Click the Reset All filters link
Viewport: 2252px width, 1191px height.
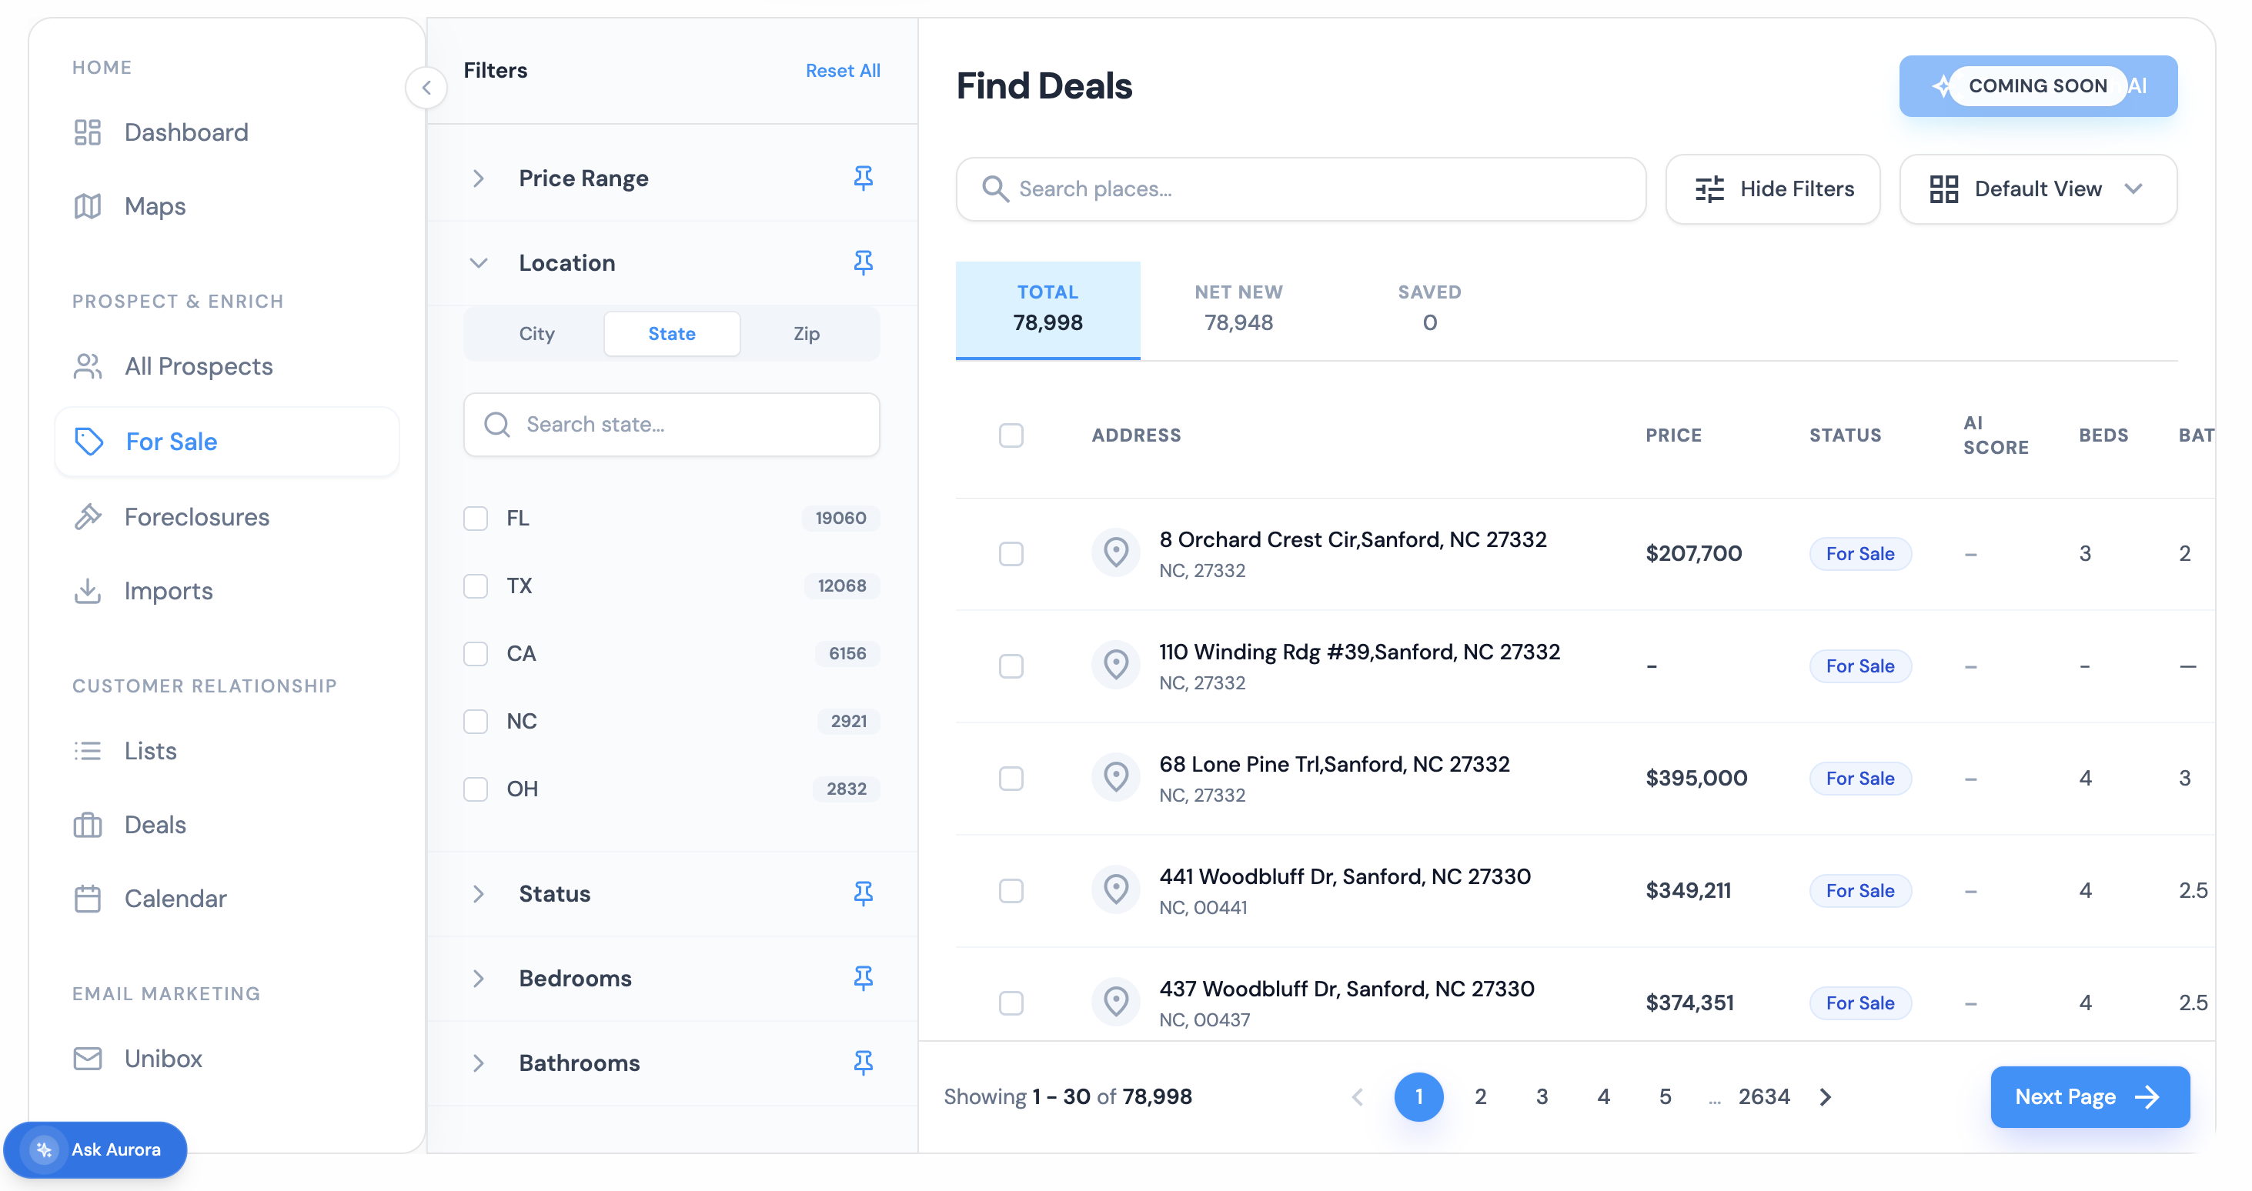[x=842, y=70]
